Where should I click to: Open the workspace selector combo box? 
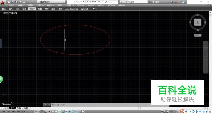[x=51, y=2]
